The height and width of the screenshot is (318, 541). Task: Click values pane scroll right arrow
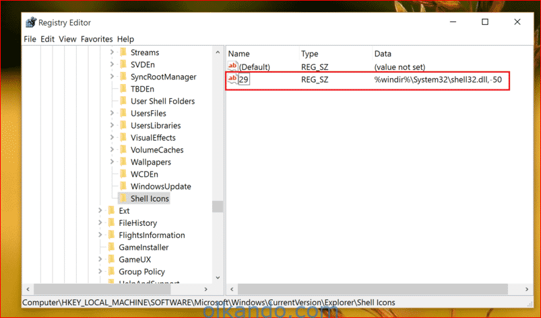point(527,289)
